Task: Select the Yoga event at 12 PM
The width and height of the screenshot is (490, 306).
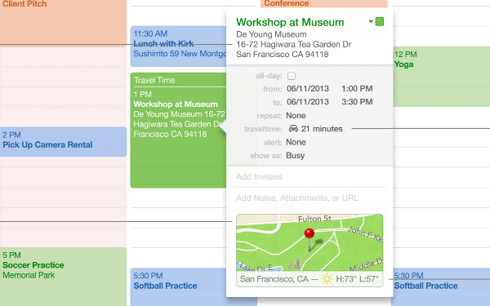Action: [441, 77]
